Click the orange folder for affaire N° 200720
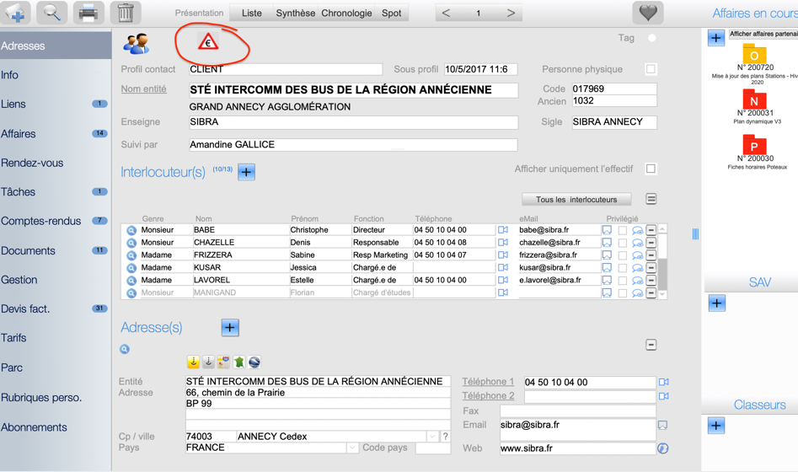Viewport: 798px width, 472px height. point(754,55)
